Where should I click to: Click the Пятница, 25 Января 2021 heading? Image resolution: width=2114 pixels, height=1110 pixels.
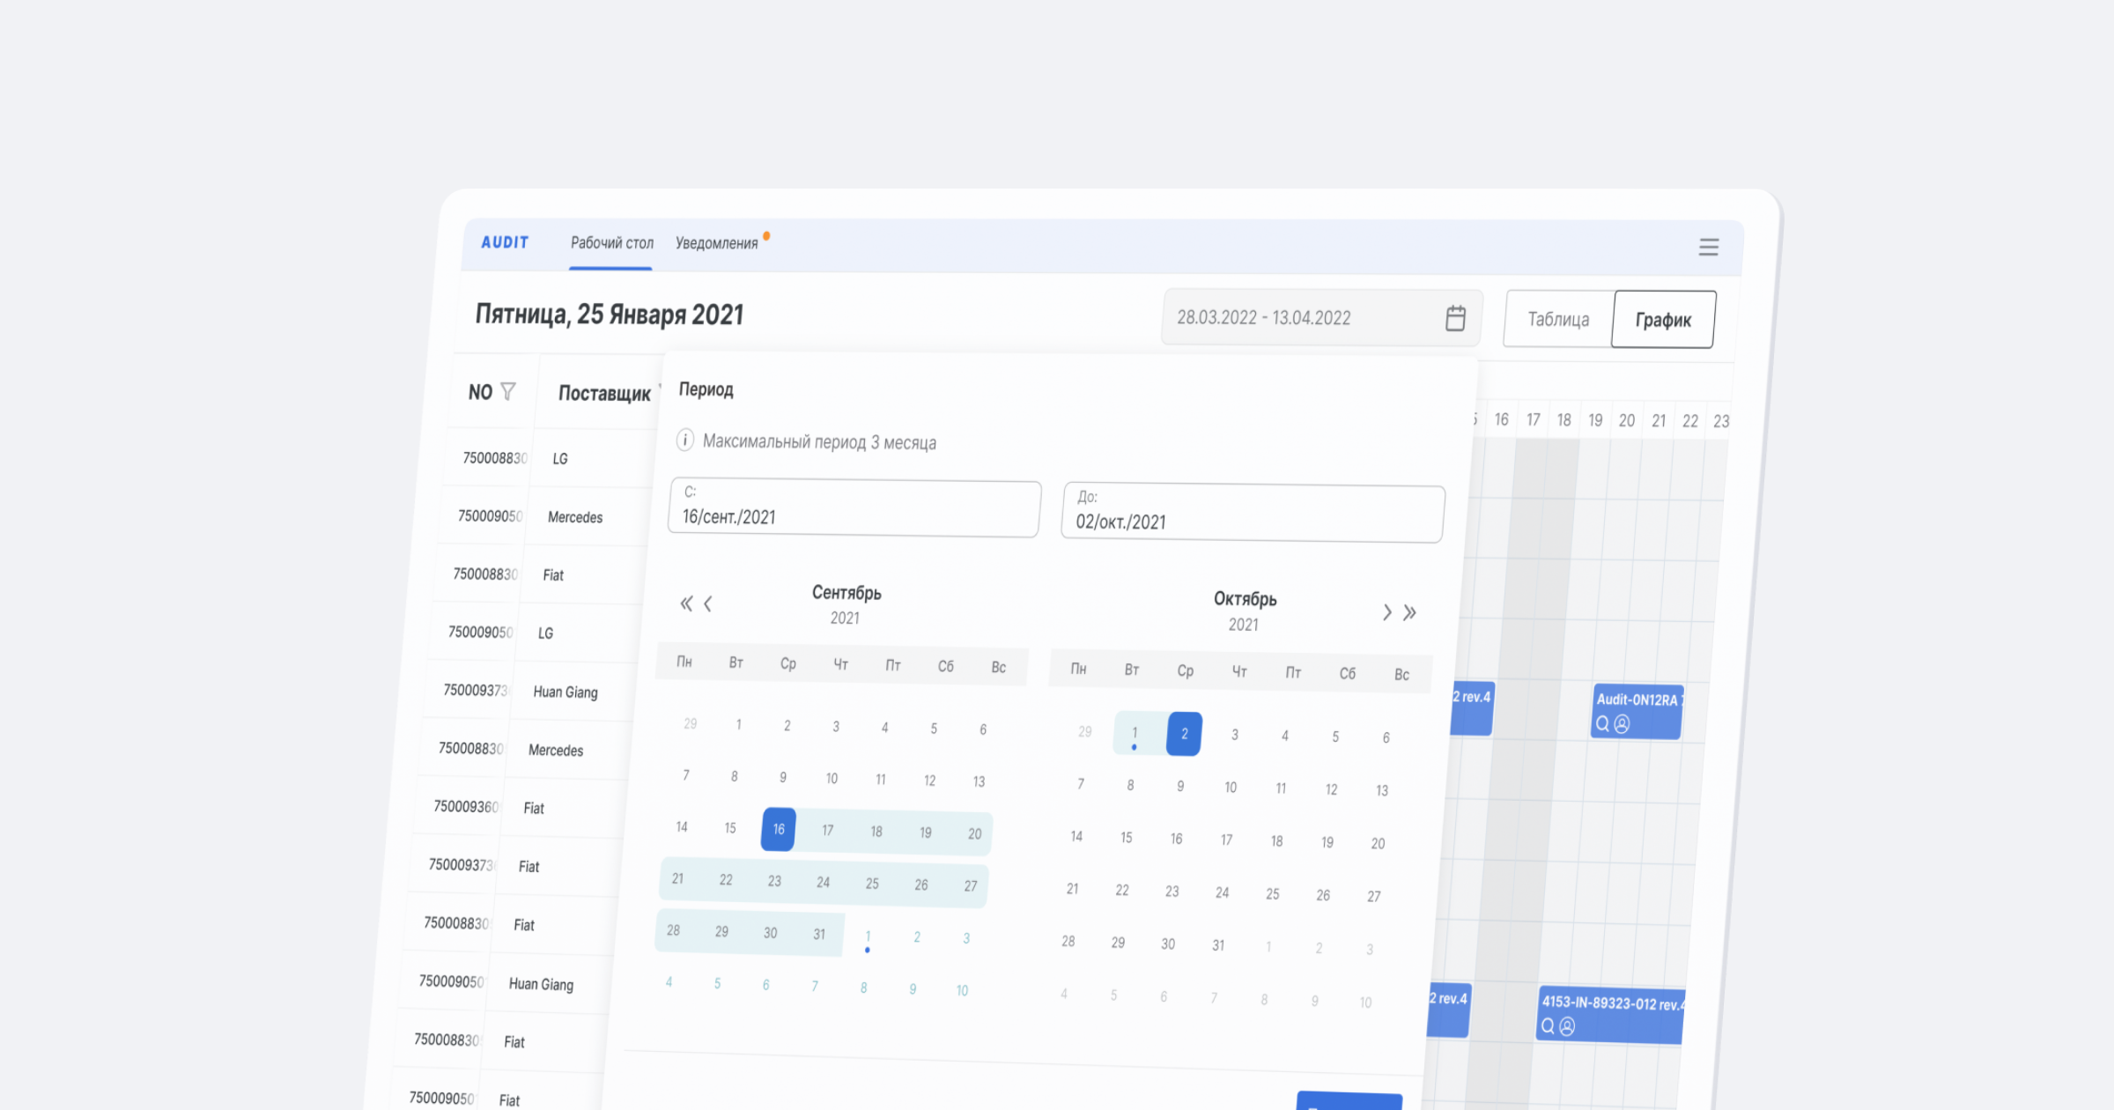610,314
